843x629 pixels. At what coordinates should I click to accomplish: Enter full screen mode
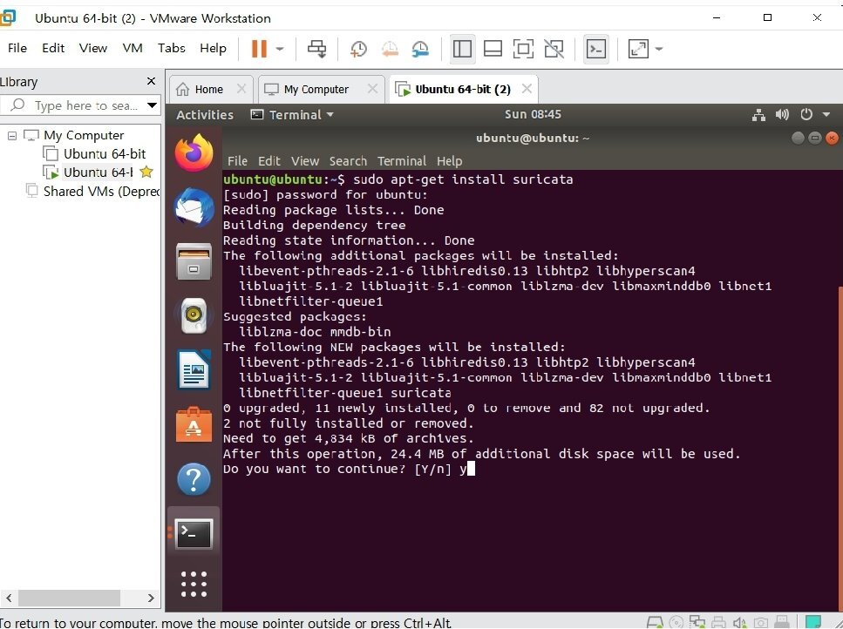click(x=523, y=49)
